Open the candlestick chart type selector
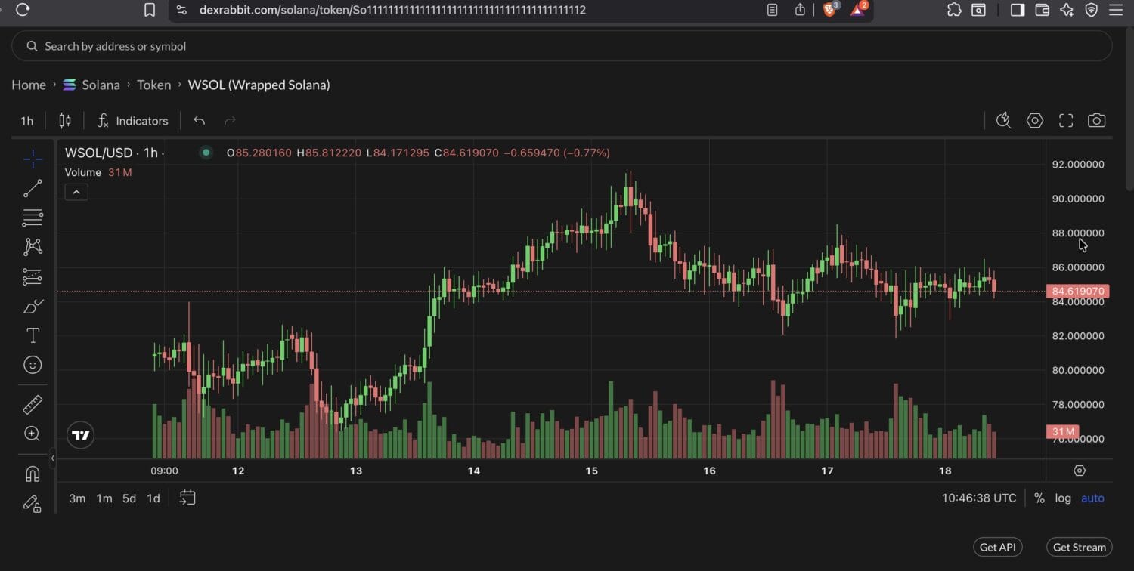Screen dimensions: 1134x571 (x=65, y=121)
